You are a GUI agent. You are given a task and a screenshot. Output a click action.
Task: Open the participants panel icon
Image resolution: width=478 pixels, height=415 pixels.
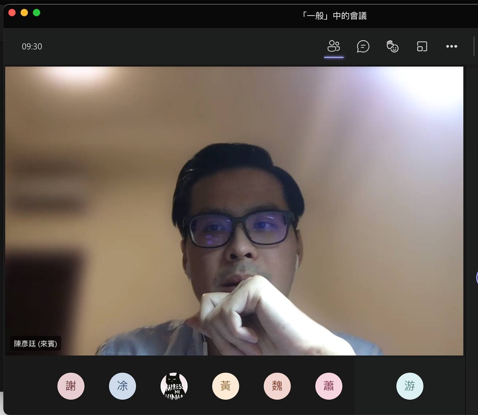coord(334,46)
